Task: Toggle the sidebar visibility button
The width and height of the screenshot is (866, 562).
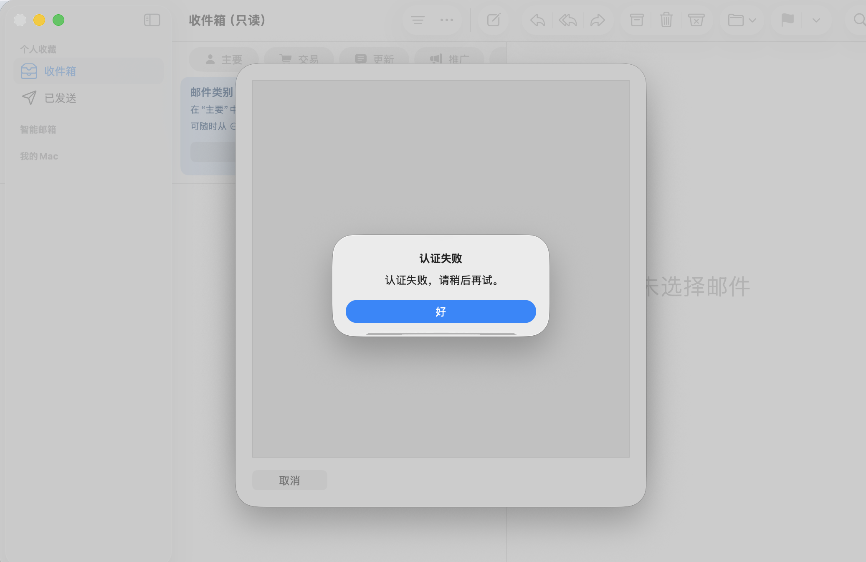Action: (152, 20)
